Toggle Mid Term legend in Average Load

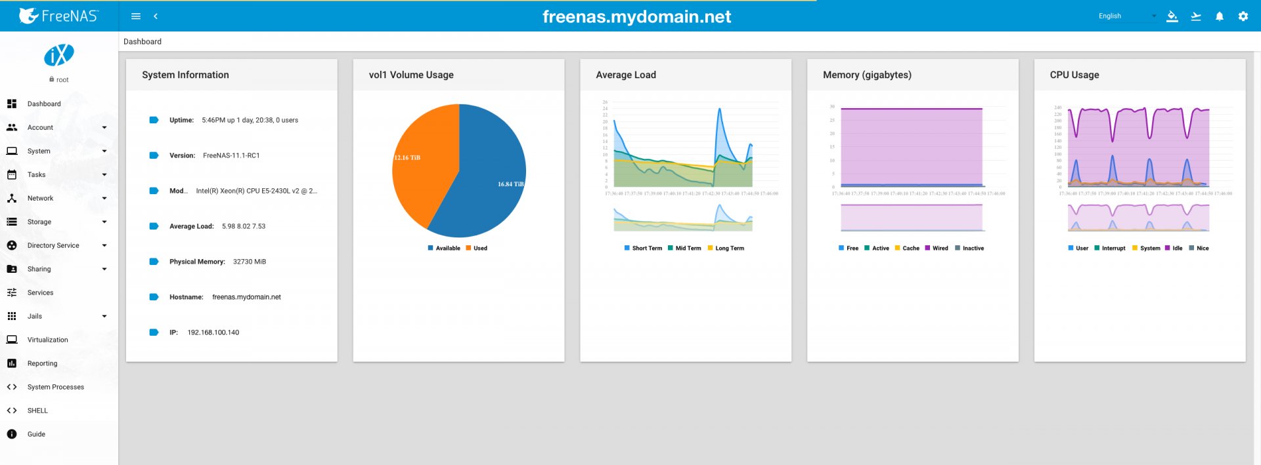[x=670, y=248]
